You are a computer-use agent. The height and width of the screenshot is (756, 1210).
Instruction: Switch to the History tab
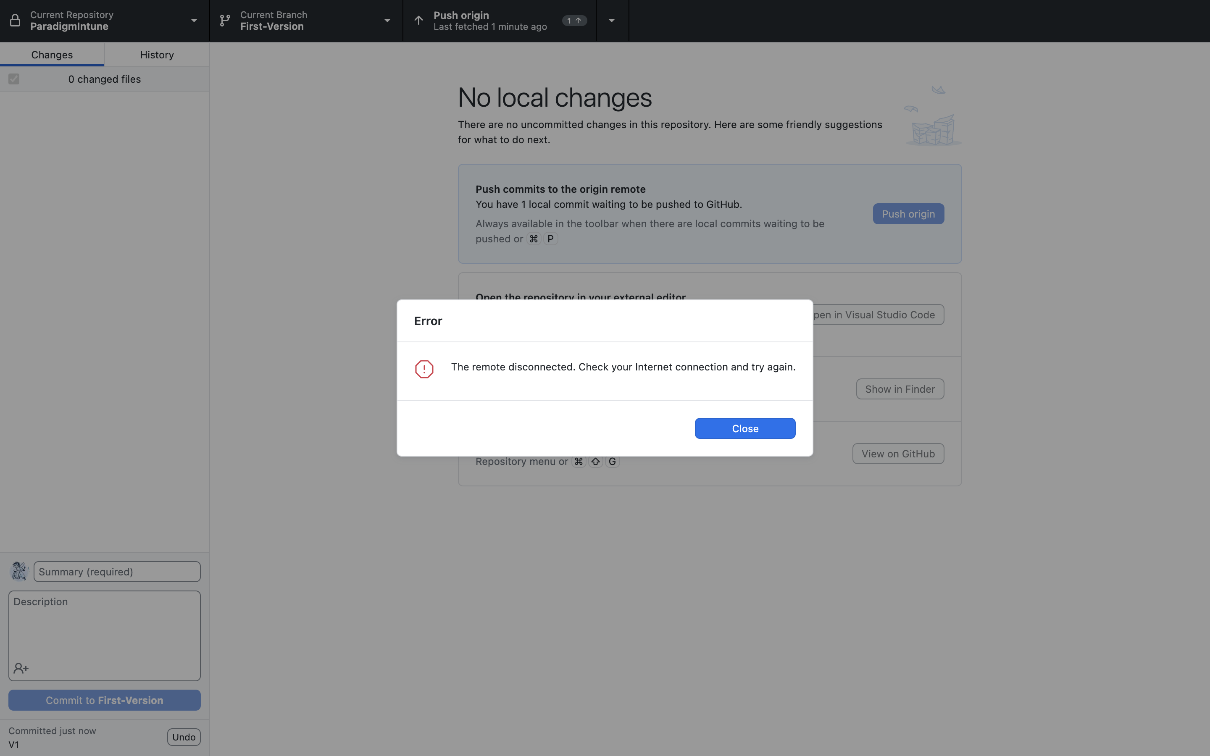point(156,54)
